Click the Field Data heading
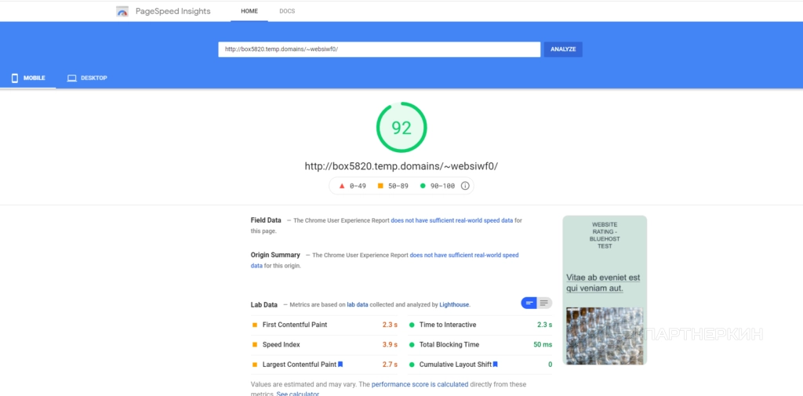Screen dimensions: 803x396 tap(266, 220)
